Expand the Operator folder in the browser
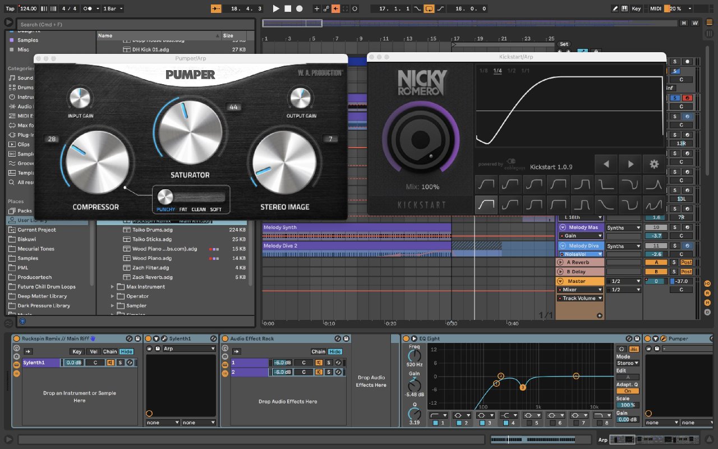 113,296
